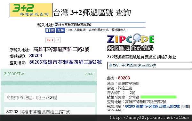Image resolution: width=192 pixels, height=121 pixels.
Task: Click the Facebook 分享 share button
Action: (x=60, y=30)
